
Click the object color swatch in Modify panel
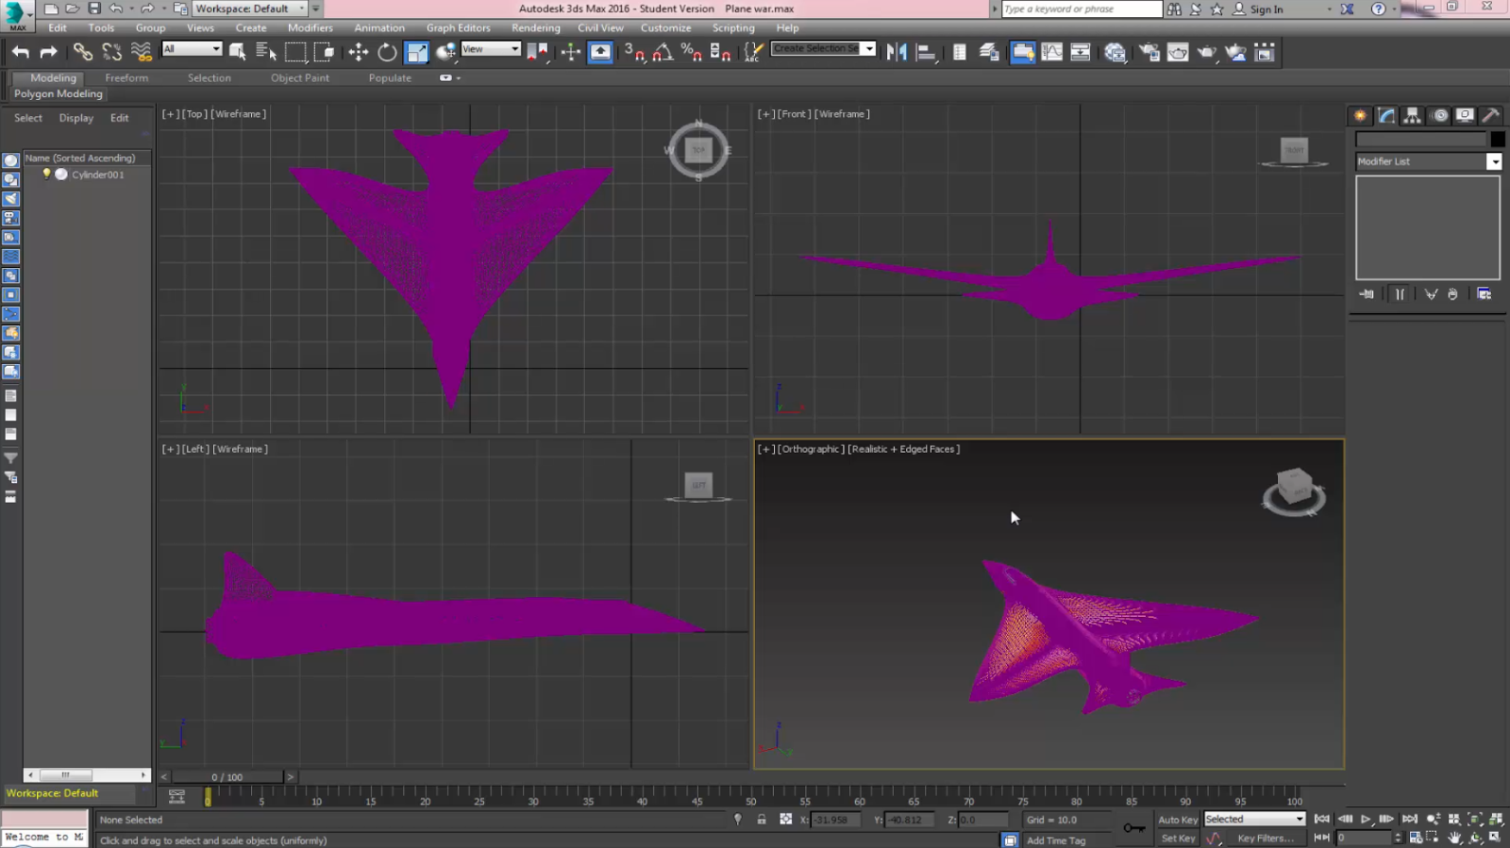pyautogui.click(x=1498, y=140)
